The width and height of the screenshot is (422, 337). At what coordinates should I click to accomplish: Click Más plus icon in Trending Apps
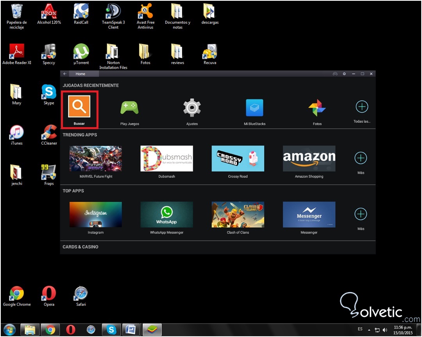tap(361, 158)
